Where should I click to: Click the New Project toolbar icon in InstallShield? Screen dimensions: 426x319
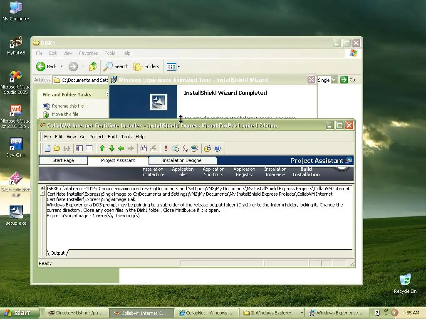48,148
